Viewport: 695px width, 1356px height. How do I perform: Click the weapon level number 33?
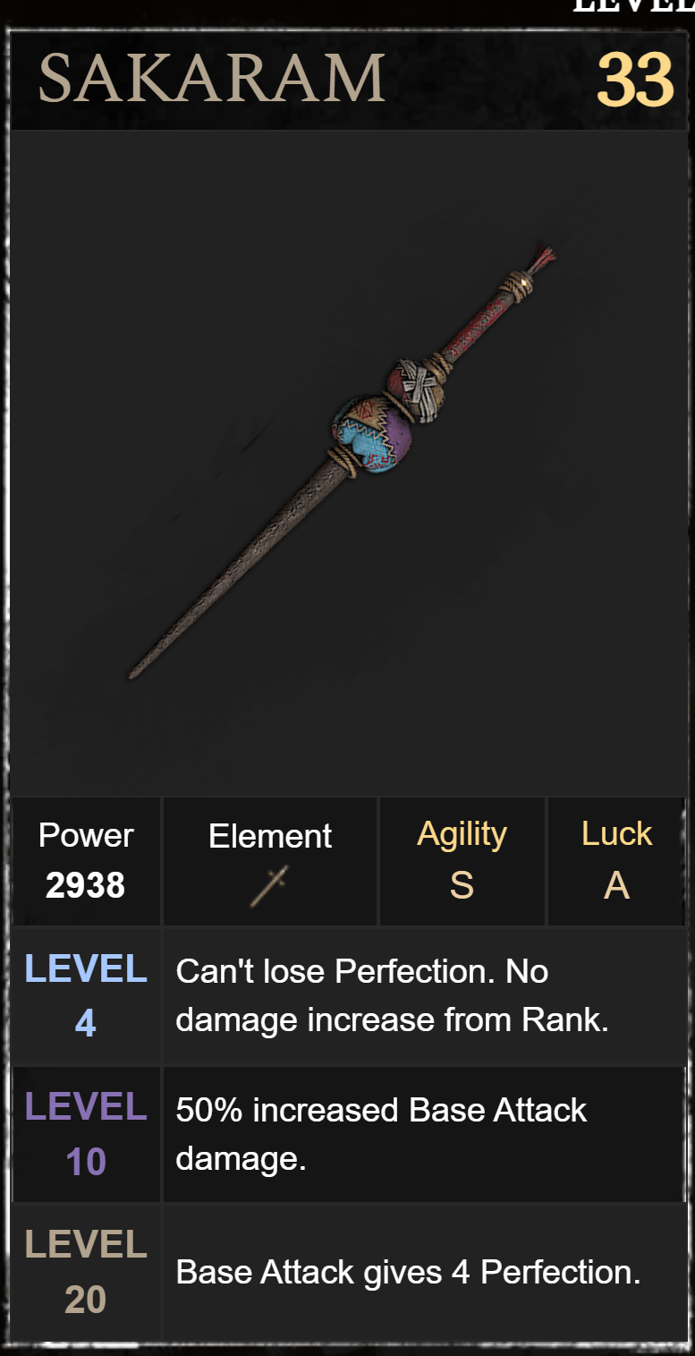[x=635, y=81]
